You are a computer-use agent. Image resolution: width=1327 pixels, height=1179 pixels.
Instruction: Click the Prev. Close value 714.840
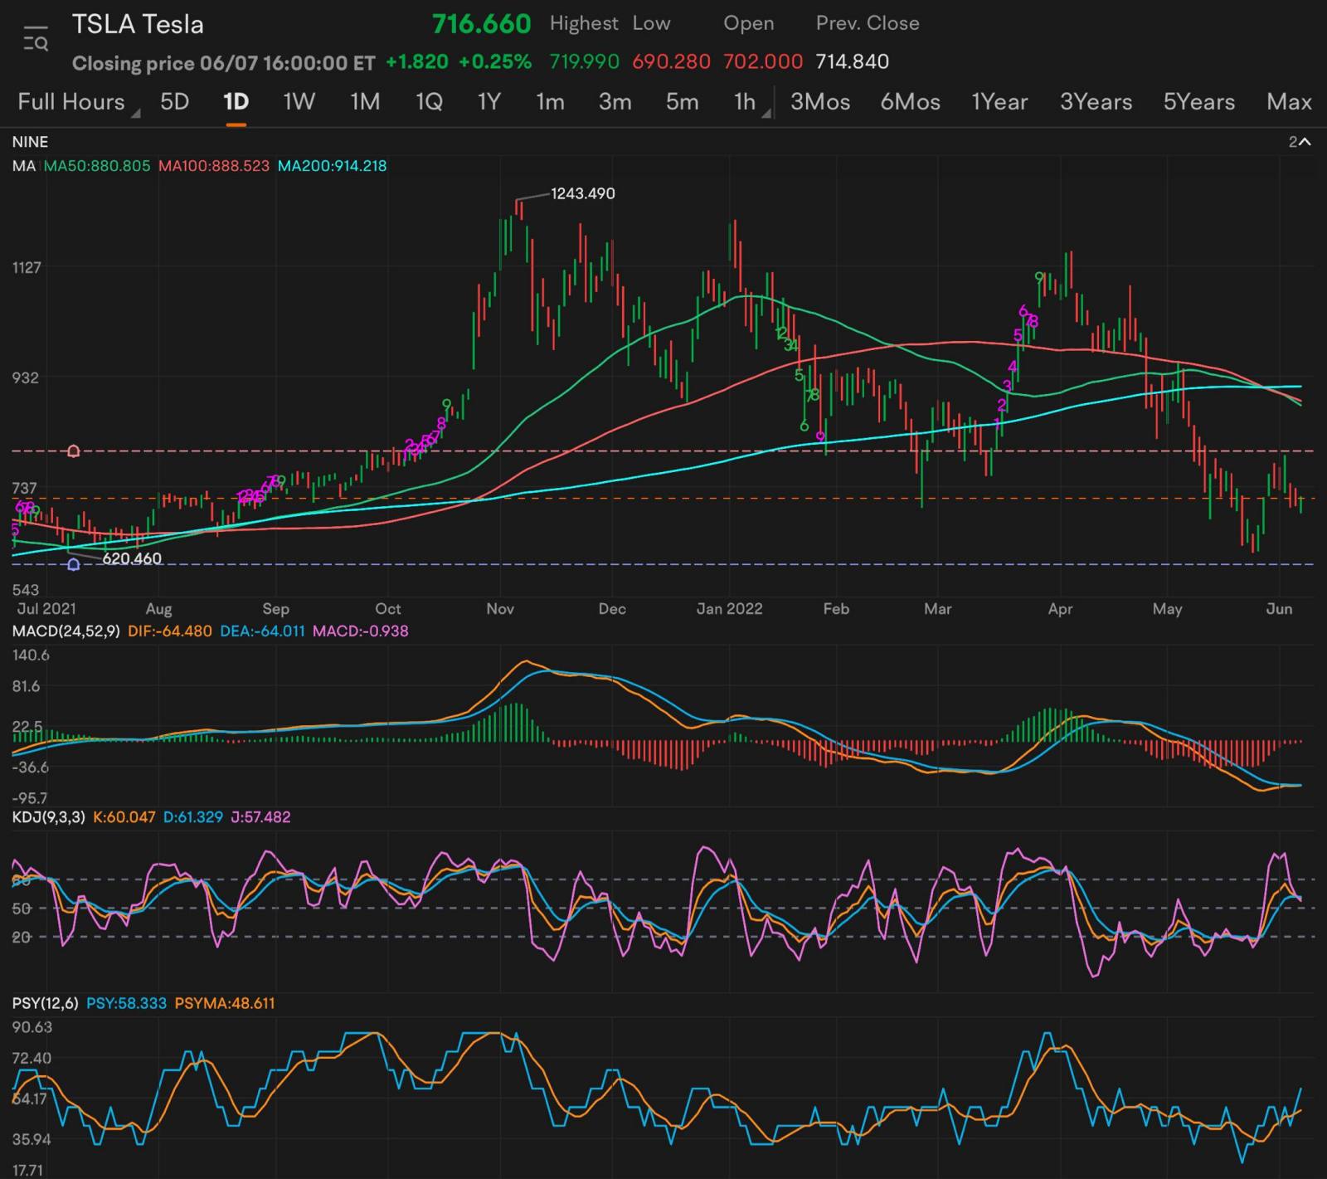coord(852,62)
